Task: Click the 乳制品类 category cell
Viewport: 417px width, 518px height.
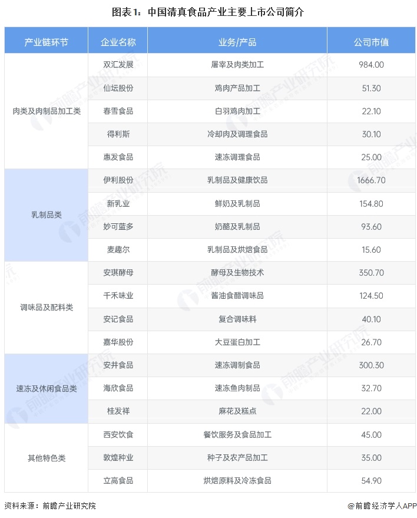Action: (46, 215)
